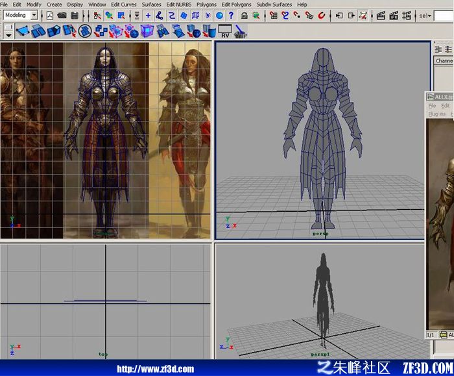Click the circled polygon faces shelf icon
The height and width of the screenshot is (376, 454).
click(x=85, y=31)
